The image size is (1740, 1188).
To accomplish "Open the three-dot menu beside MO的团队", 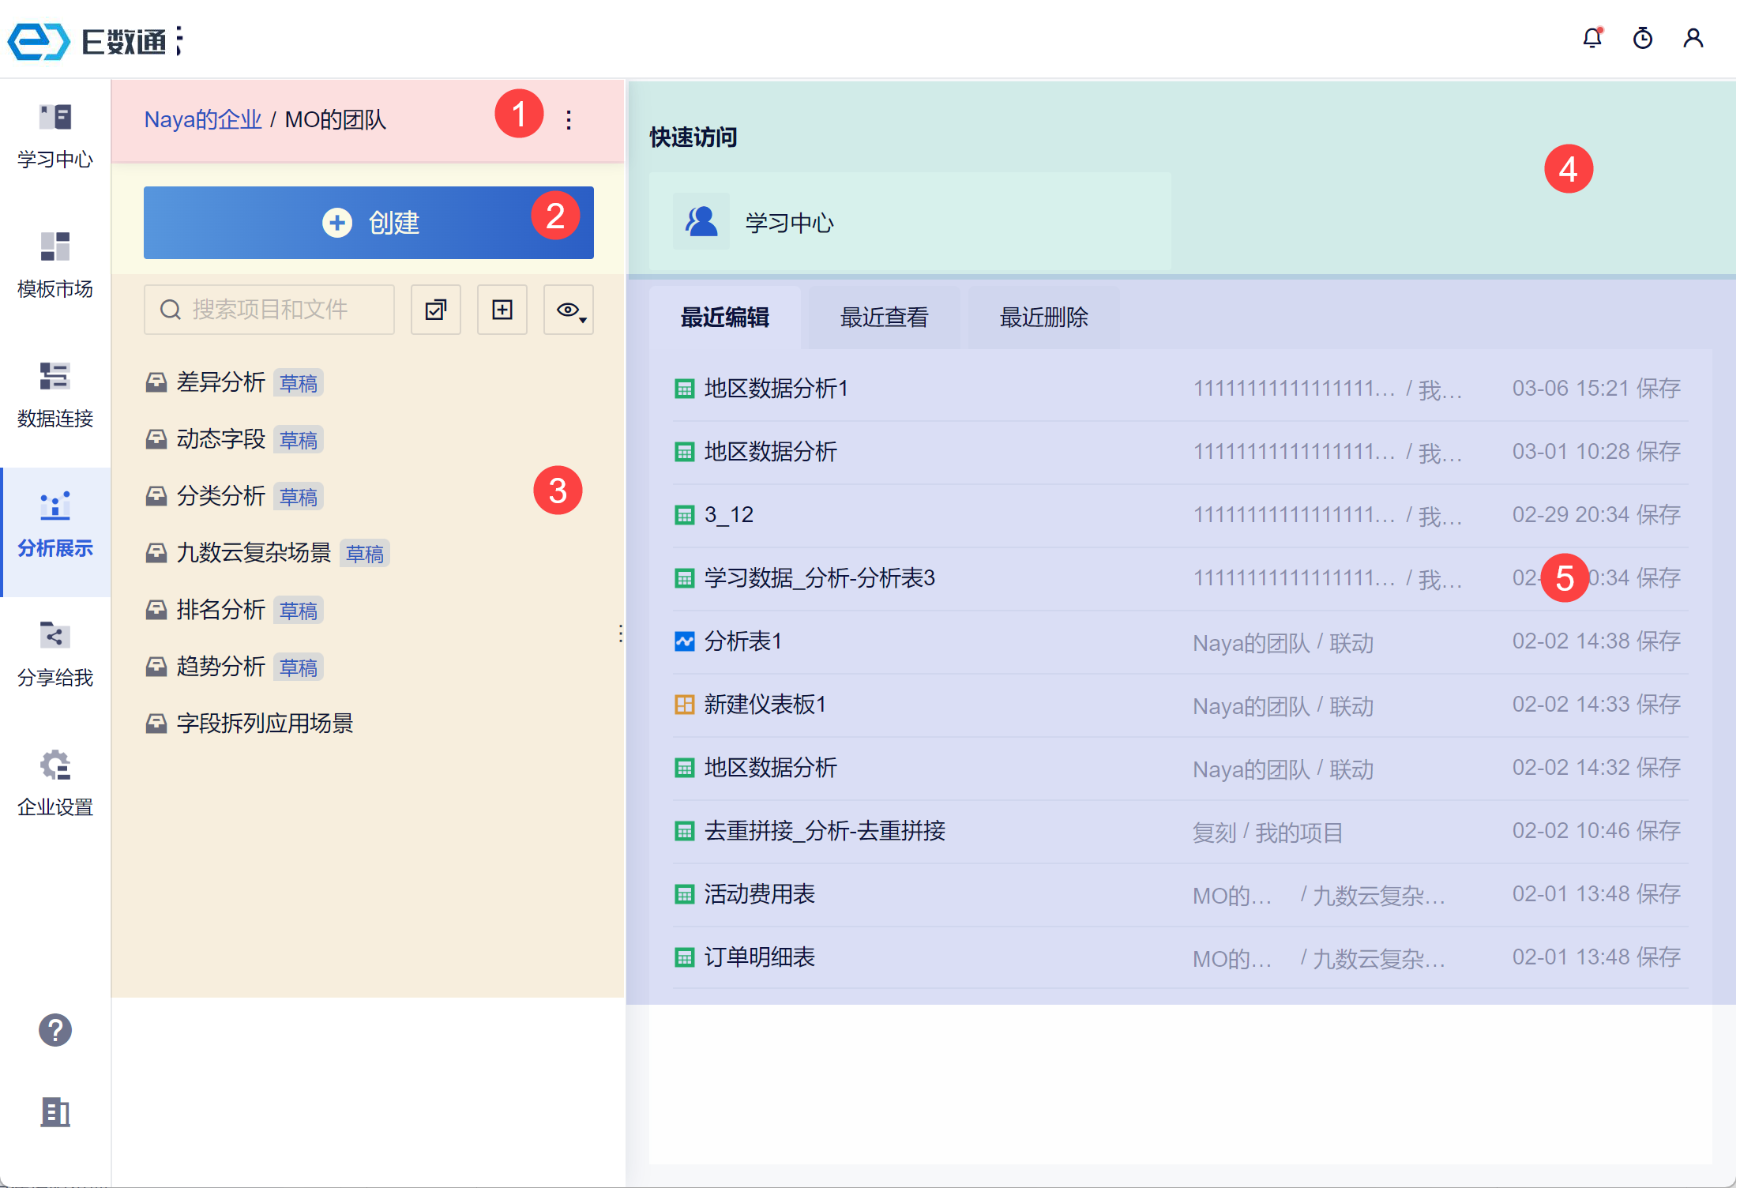I will tap(569, 120).
